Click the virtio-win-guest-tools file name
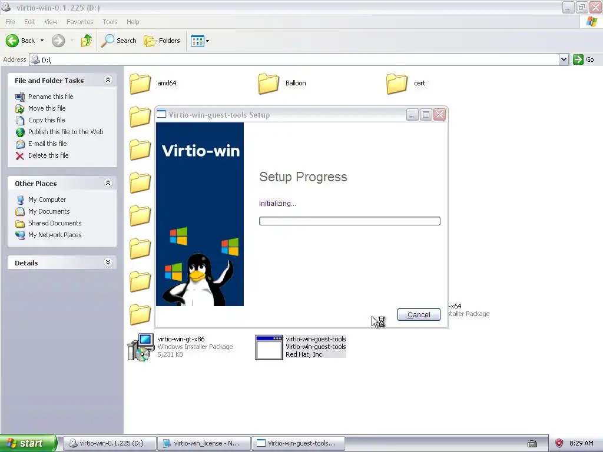The width and height of the screenshot is (603, 452). [x=316, y=339]
